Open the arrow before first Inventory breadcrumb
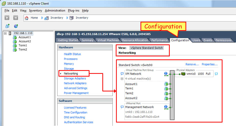This screenshot has width=236, height=126. (42, 18)
